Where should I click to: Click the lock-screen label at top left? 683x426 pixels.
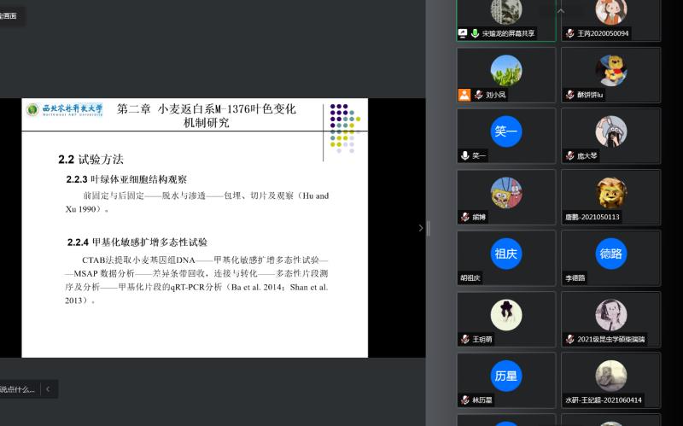coord(10,15)
